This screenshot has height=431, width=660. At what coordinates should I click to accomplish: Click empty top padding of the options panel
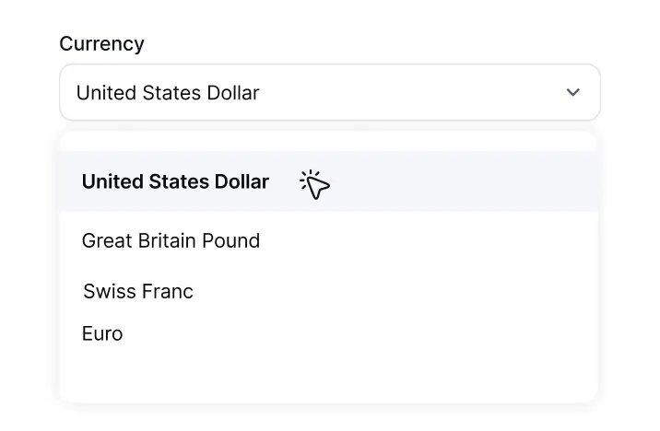click(328, 142)
